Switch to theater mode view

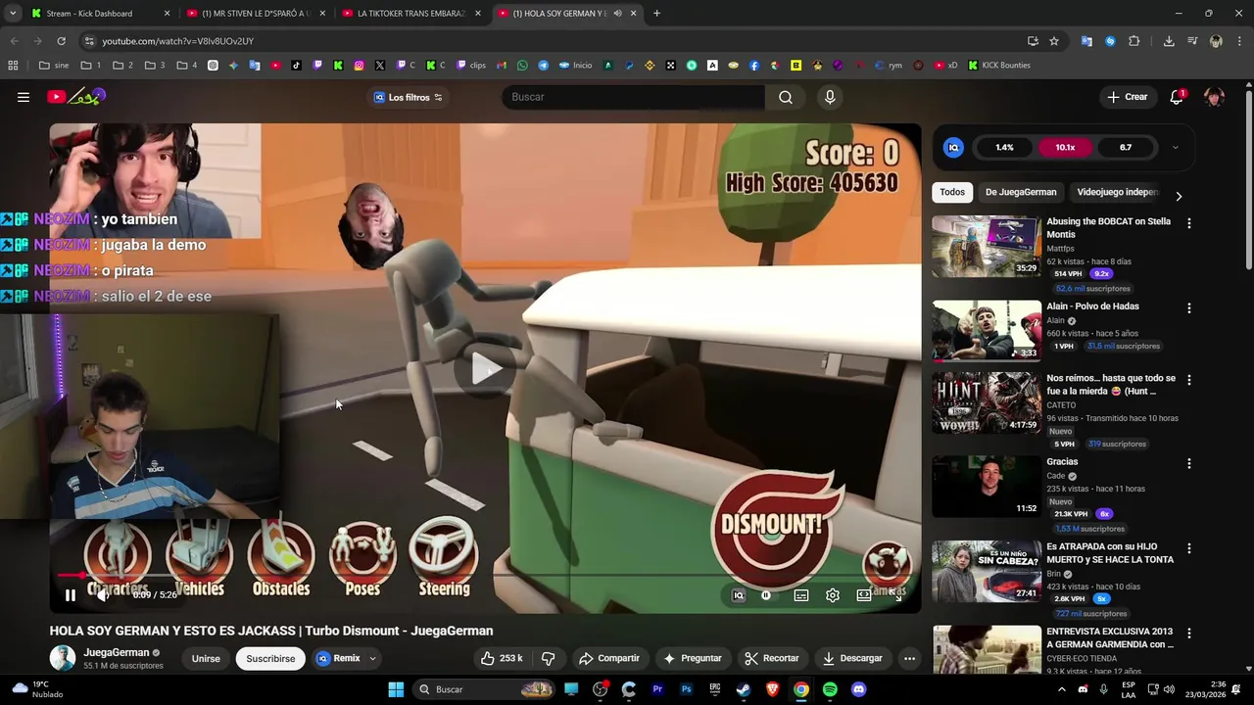click(864, 595)
